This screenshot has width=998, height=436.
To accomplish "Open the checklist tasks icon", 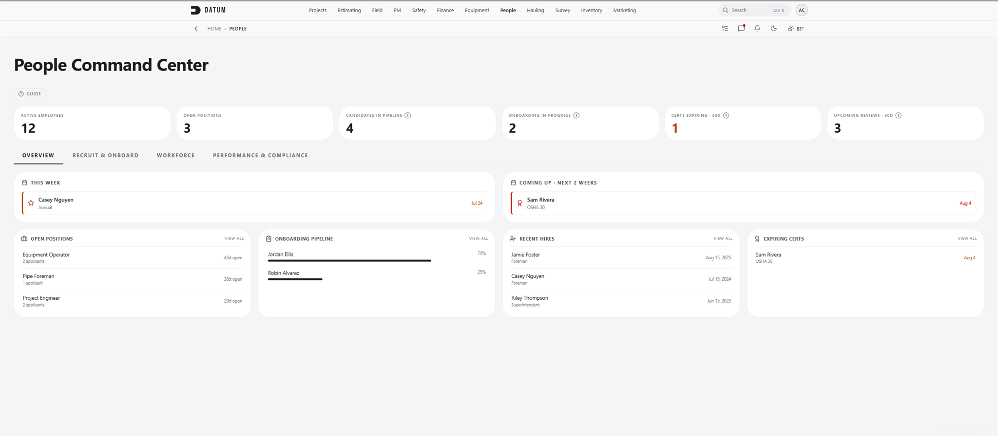I will (725, 29).
